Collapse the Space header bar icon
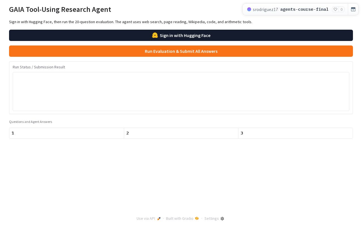362x226 pixels. [353, 9]
